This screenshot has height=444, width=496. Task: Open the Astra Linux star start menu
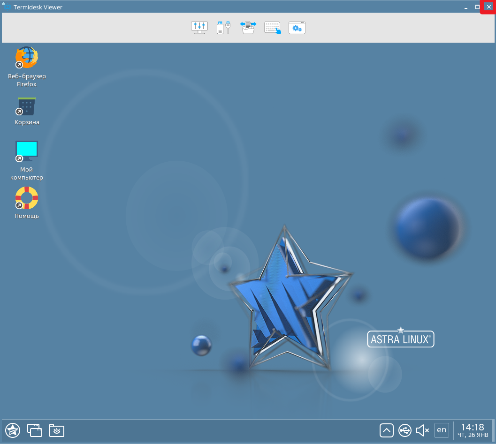tap(13, 429)
